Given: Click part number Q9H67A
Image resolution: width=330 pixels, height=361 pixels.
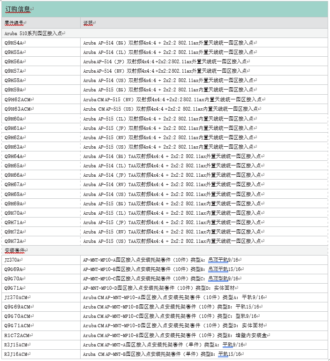Looking at the screenshot, I should pos(14,184).
